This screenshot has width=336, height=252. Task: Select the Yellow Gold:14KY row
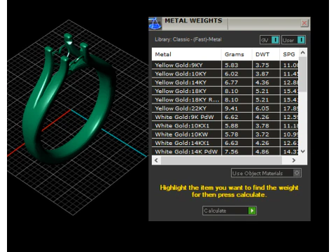225,83
